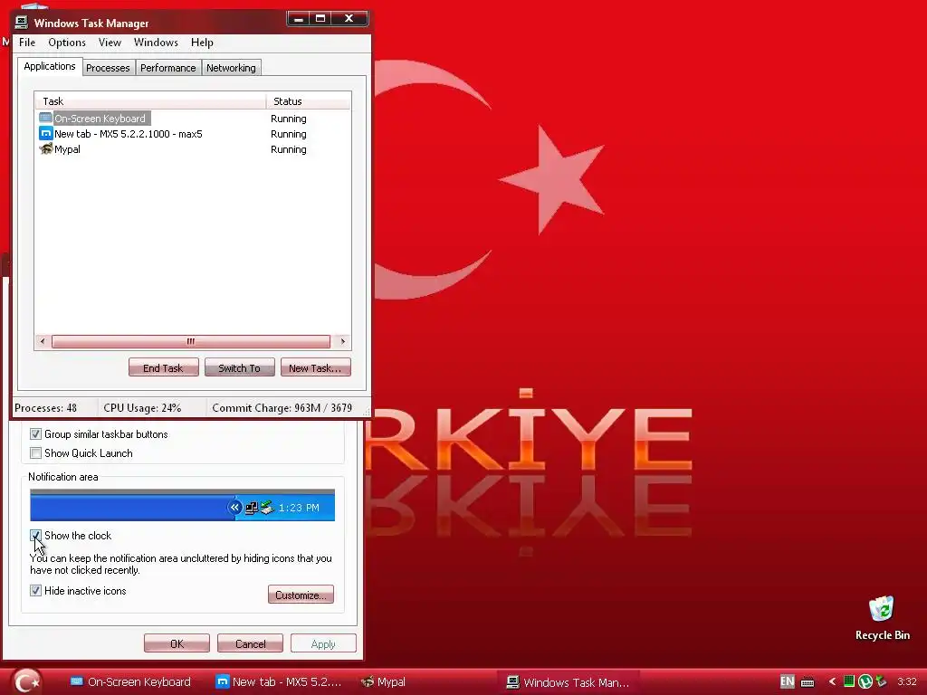Screen dimensions: 927x695
Task: Click the task list horizontal scrollbar thumb
Action: tap(191, 341)
